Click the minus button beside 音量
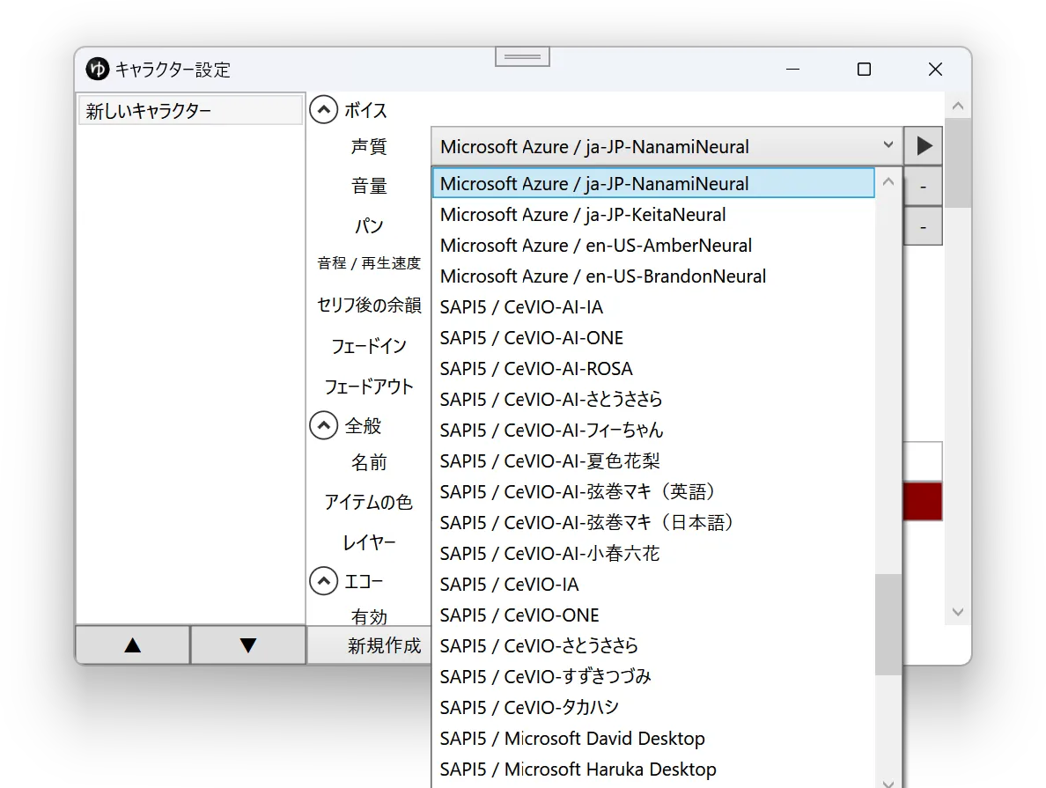Screen dimensions: 1046x788 click(924, 187)
